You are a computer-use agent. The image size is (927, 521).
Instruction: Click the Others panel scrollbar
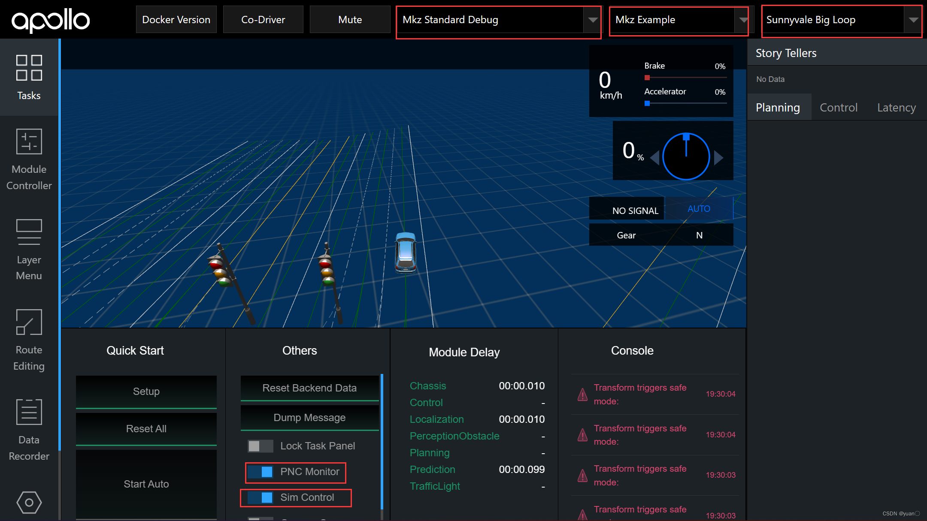382,442
